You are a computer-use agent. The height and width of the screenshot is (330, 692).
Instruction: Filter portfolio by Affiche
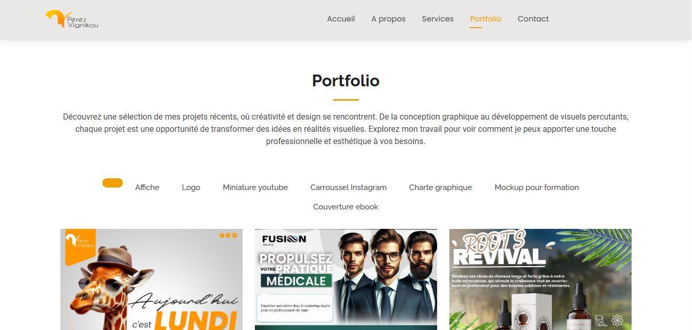pos(147,187)
